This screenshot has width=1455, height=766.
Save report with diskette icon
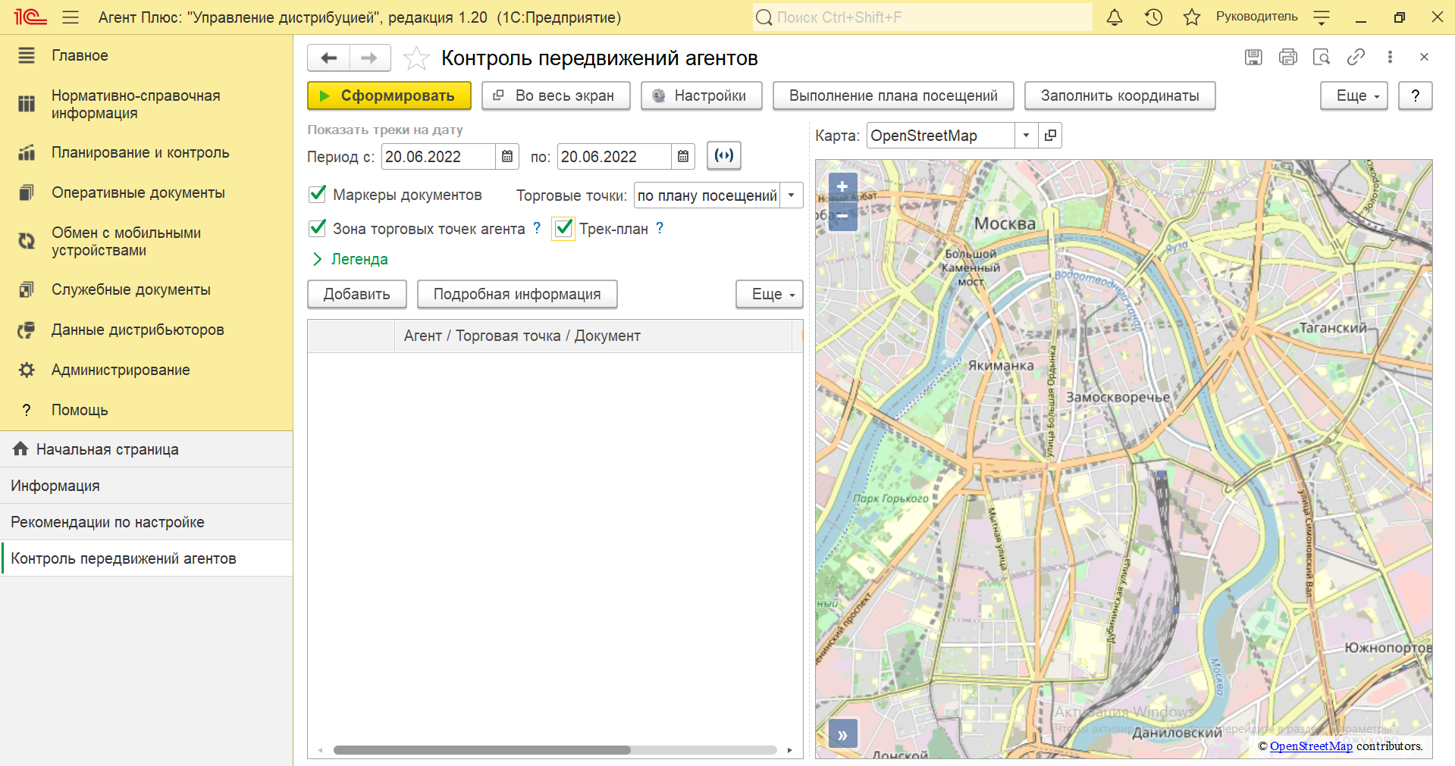click(1253, 57)
